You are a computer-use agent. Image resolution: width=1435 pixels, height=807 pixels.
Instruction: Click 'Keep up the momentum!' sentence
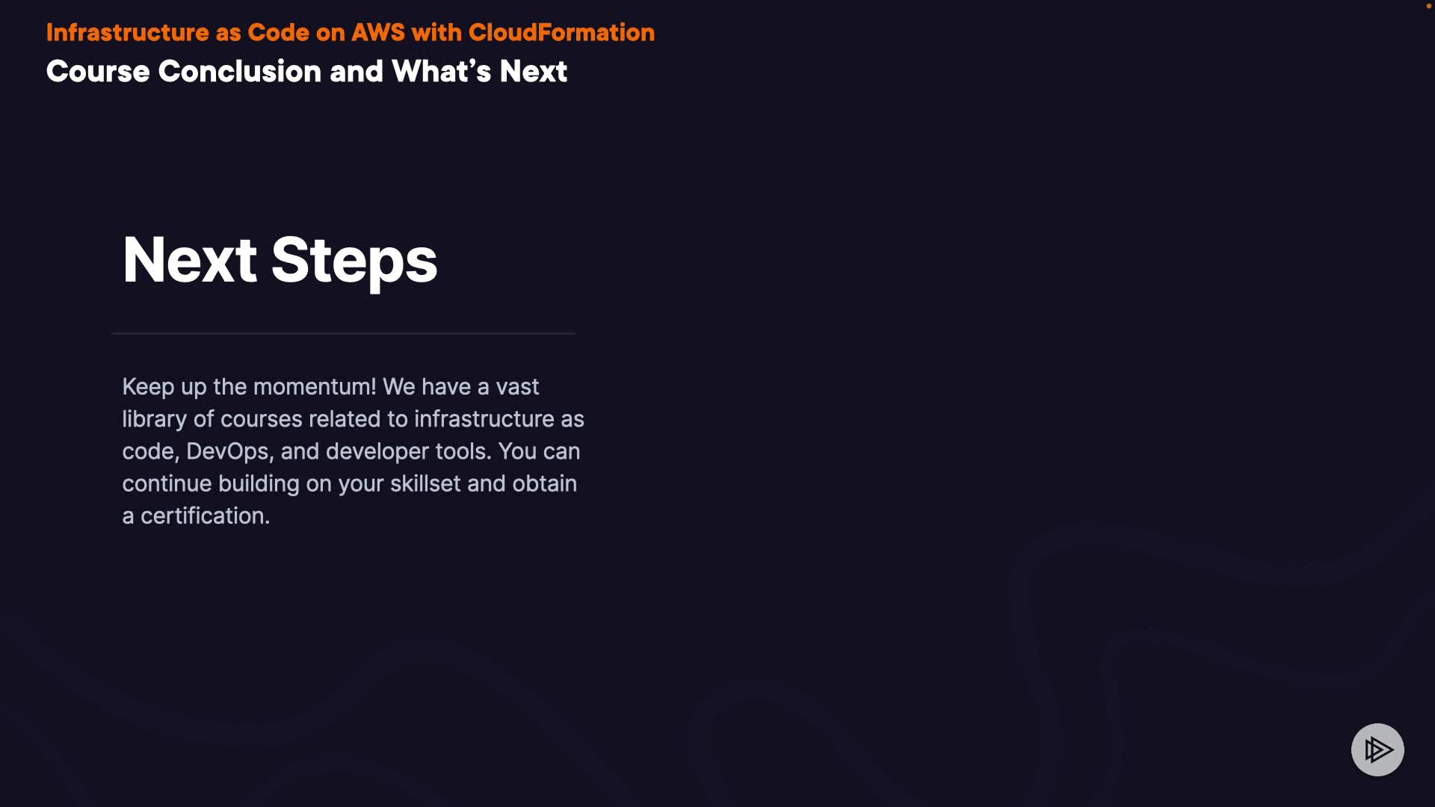click(x=249, y=387)
